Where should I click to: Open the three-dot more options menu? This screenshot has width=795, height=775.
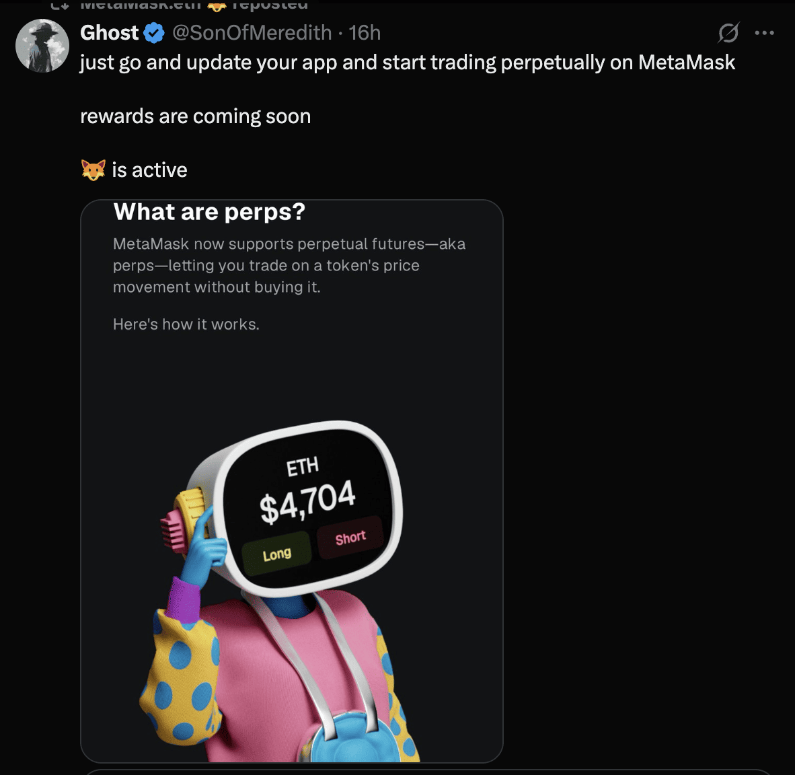point(765,33)
